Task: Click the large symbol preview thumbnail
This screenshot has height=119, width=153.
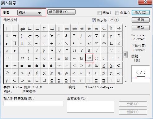Action: [141, 74]
